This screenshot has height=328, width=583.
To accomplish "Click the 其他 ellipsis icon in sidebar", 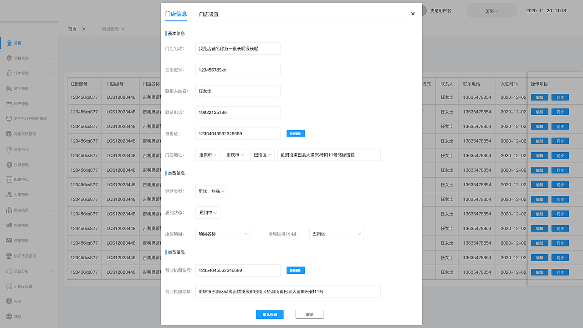I will pos(9,317).
